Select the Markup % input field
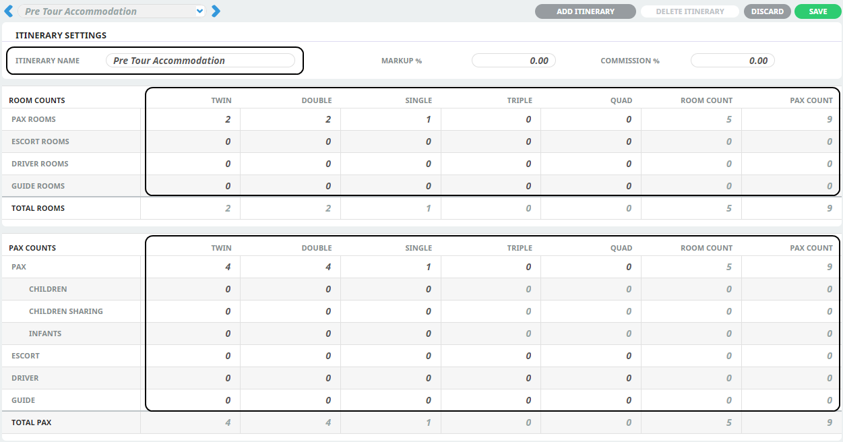The width and height of the screenshot is (843, 442). coord(513,61)
